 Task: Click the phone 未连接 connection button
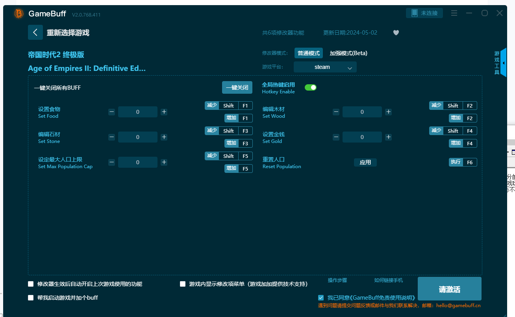point(424,13)
